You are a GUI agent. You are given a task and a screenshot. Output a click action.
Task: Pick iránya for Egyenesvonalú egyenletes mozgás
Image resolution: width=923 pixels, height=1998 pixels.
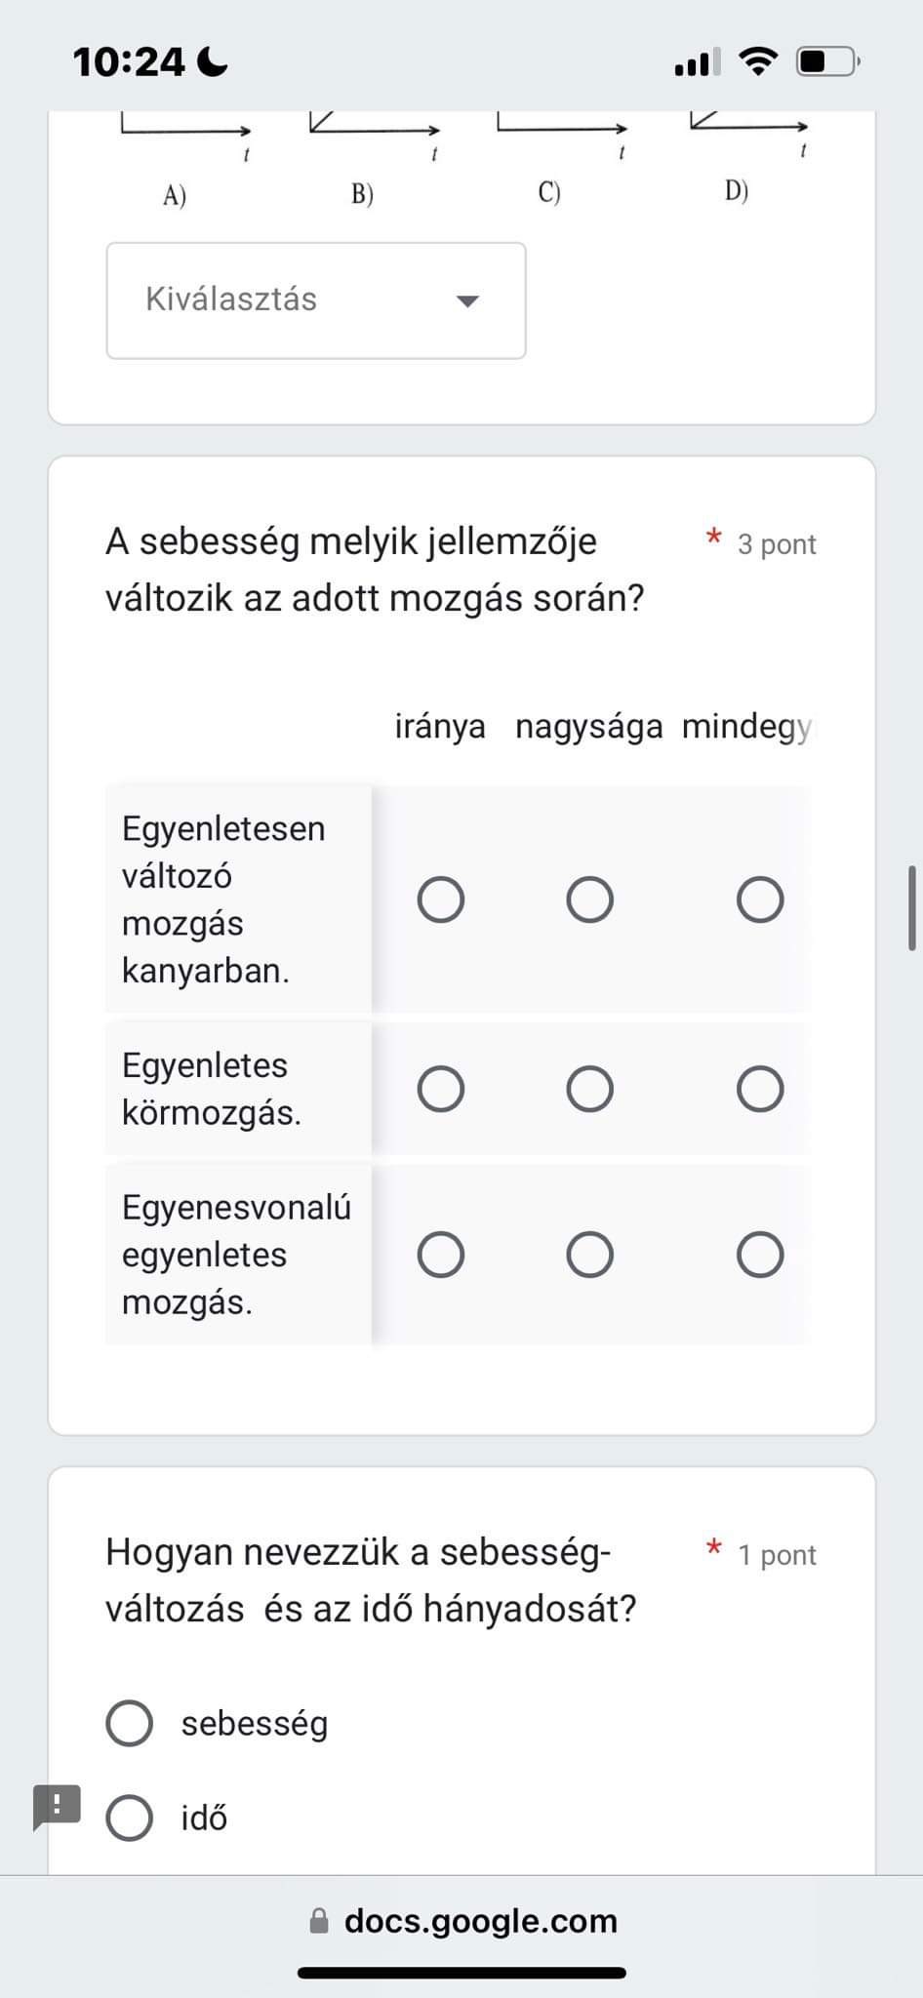click(x=441, y=1255)
